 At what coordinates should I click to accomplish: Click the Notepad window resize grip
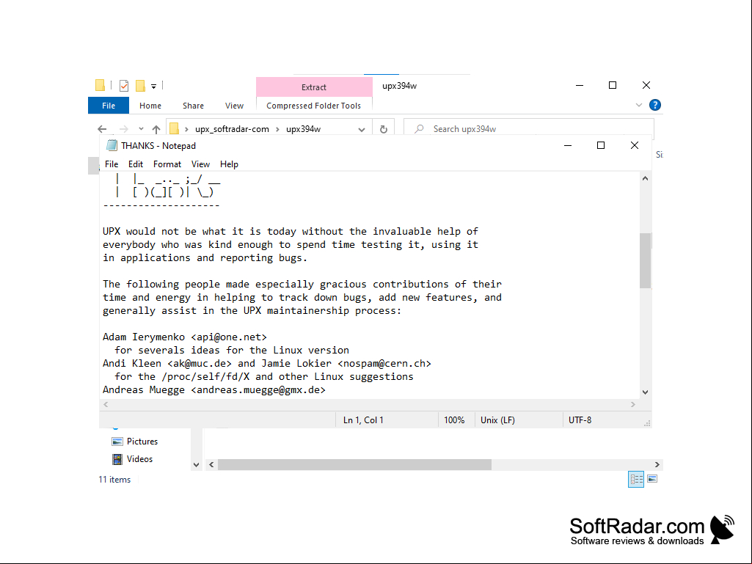(646, 423)
